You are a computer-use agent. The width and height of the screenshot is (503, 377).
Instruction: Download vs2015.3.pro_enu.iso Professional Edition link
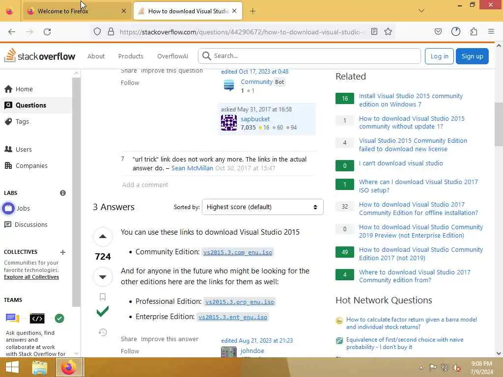coord(240,302)
